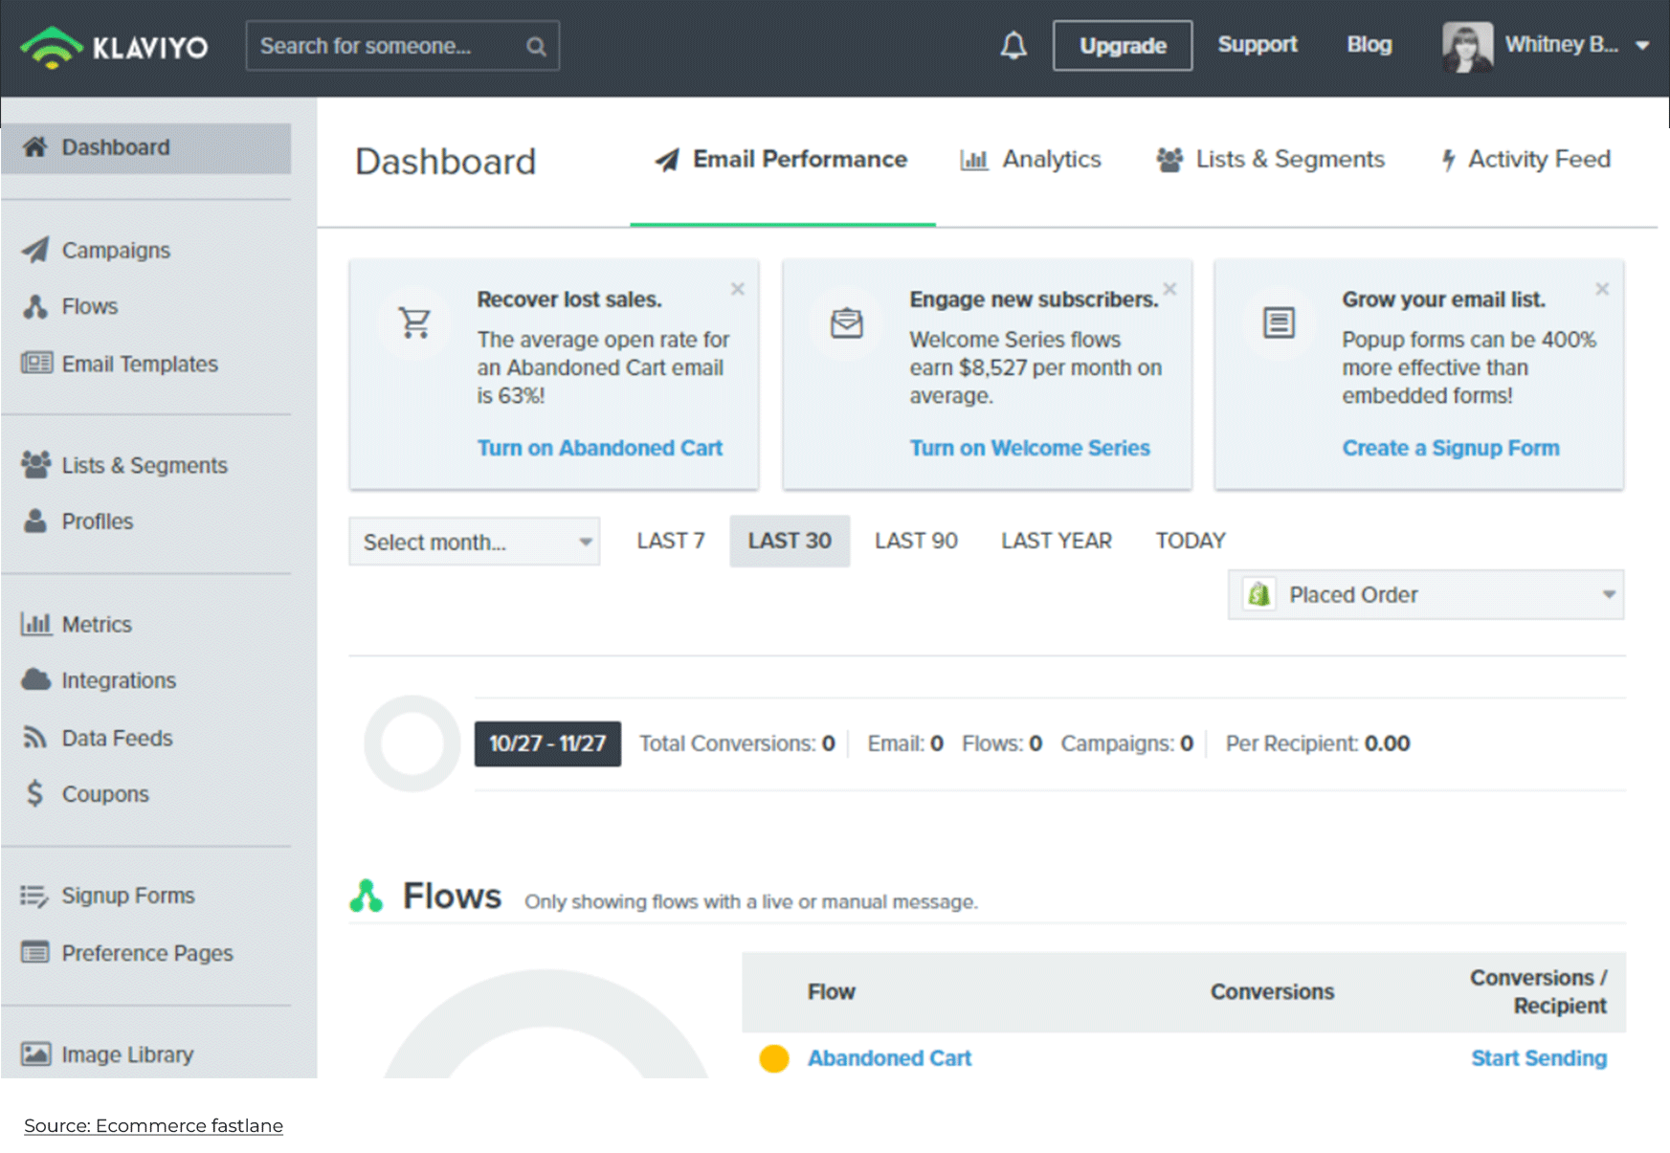Click the yellow Abandoned Cart status dot
1670x1153 pixels.
774,1058
